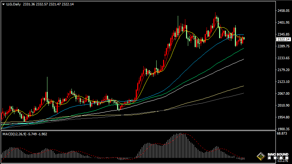
Task: Click the 1900.35 bottom price axis label
Action: tap(283, 129)
